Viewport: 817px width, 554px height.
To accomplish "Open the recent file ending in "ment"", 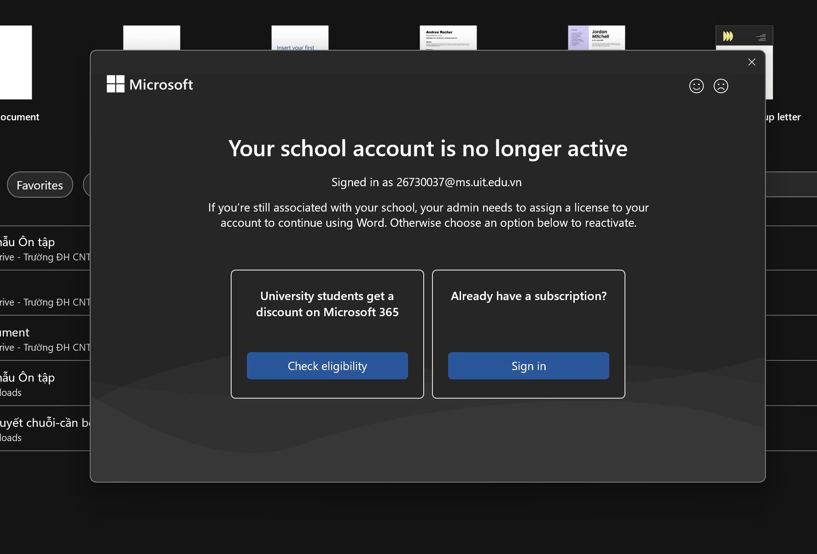I will pos(45,339).
